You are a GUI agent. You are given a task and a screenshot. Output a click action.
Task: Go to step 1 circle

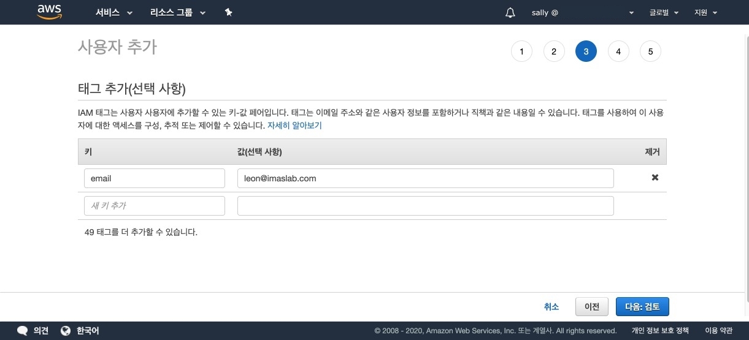(x=521, y=51)
